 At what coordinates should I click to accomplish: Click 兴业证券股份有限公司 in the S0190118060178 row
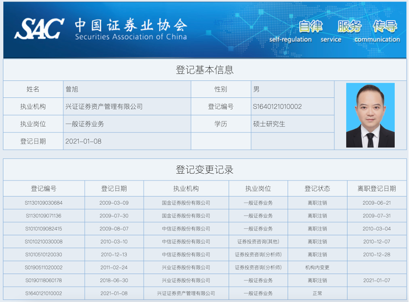tap(186, 280)
